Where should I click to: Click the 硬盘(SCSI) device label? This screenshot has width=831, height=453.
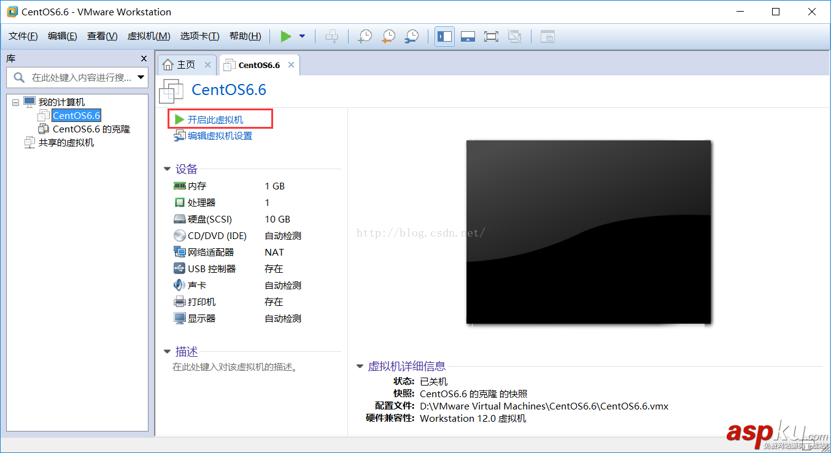pos(210,219)
